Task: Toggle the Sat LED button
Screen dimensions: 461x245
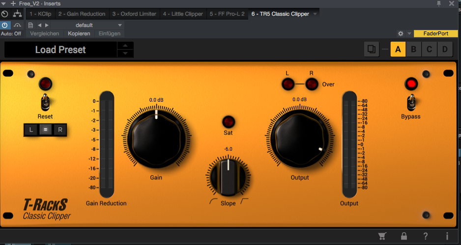Action: pos(228,122)
